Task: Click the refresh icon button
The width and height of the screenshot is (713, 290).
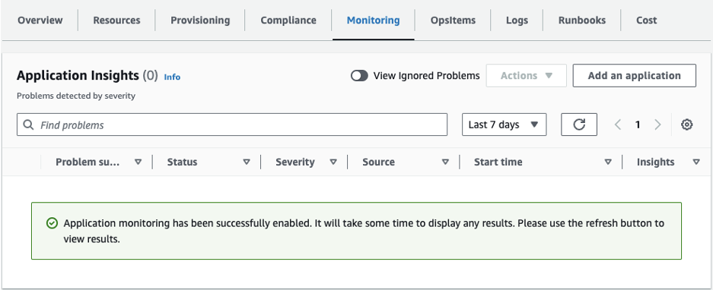Action: (x=579, y=125)
